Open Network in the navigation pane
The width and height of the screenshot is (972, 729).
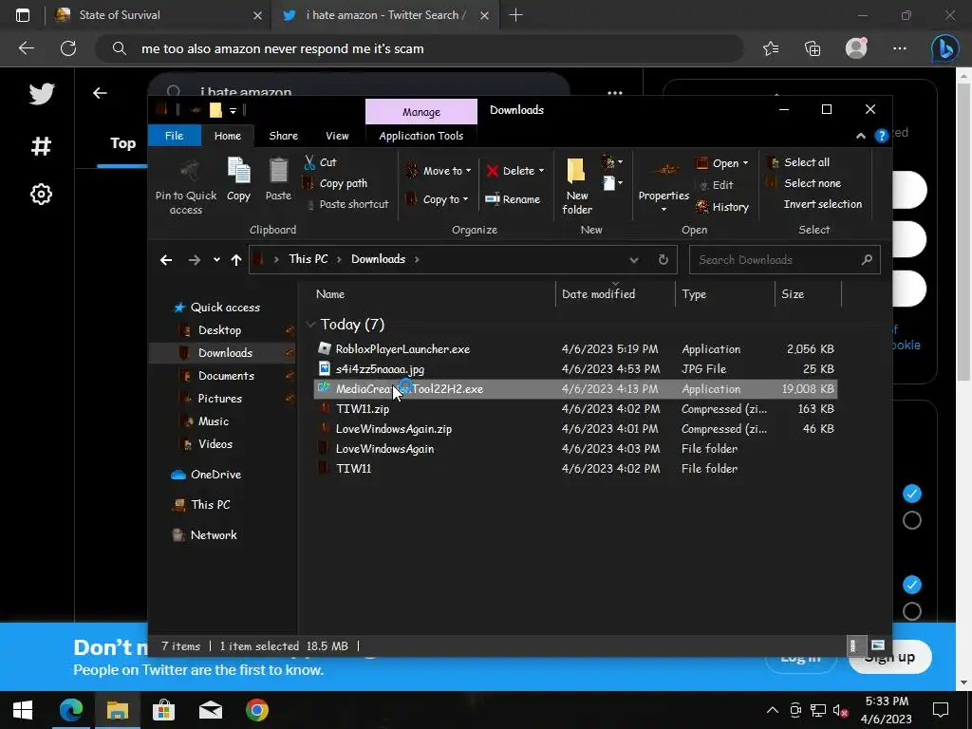point(214,535)
